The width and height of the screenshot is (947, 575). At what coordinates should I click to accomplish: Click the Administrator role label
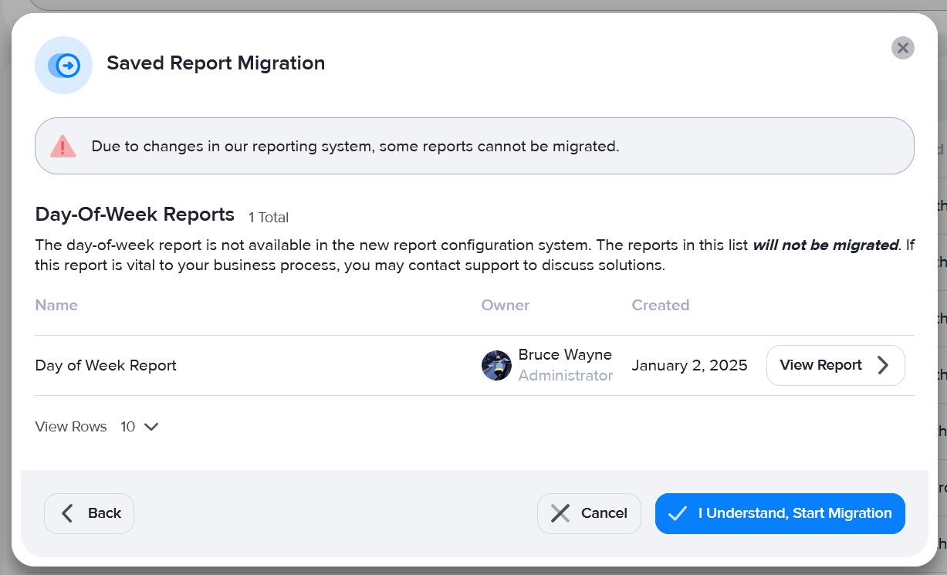566,376
